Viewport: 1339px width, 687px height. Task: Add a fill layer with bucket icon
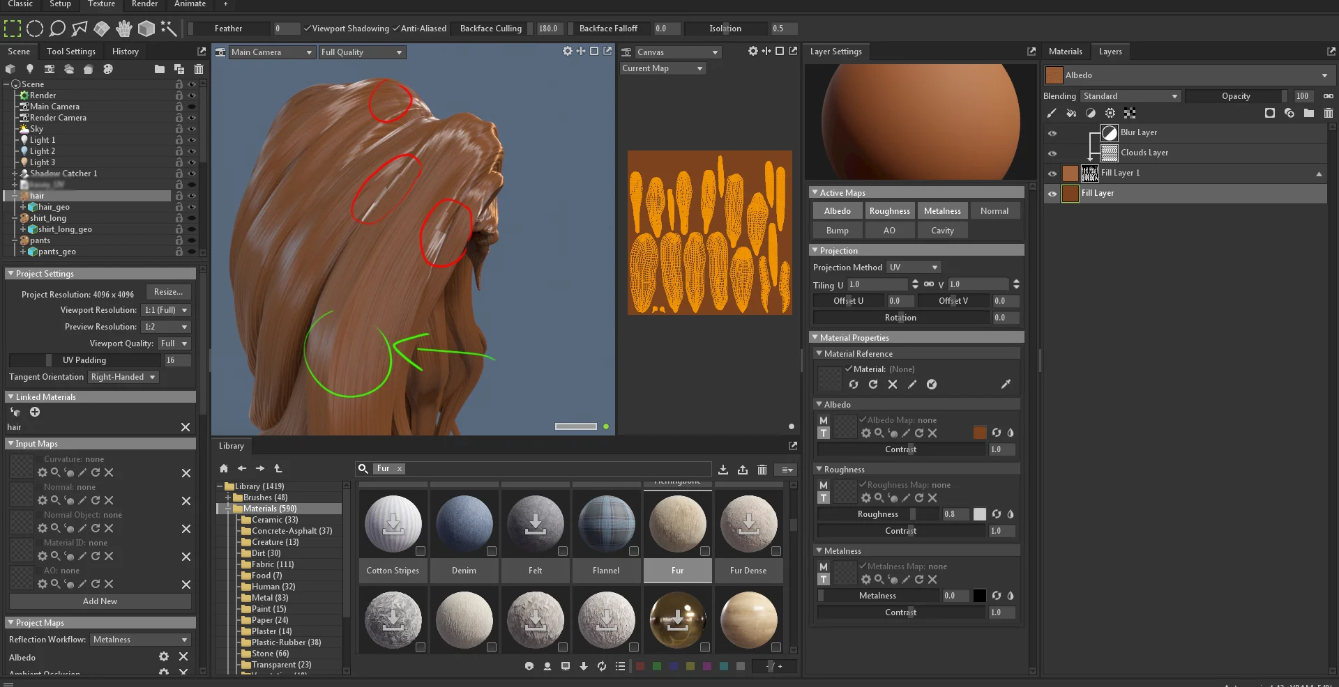point(1071,113)
